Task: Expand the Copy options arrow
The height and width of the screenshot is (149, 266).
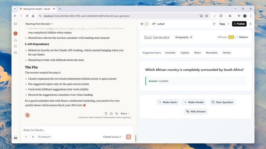Action: coord(228,24)
